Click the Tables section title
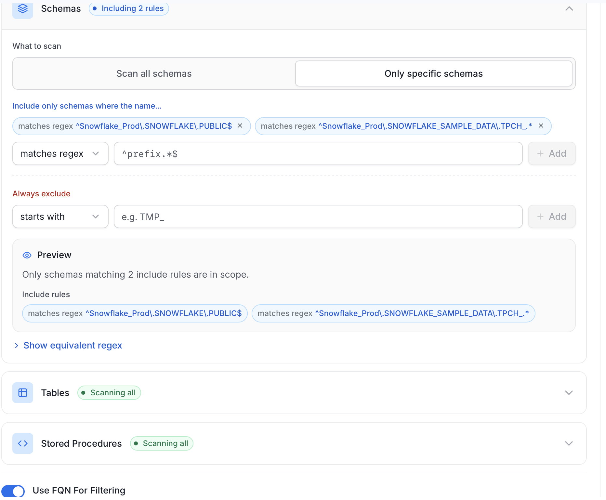 coord(55,393)
